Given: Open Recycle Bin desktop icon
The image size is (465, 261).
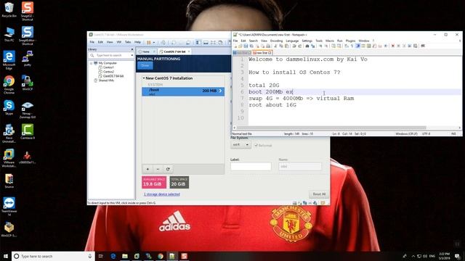Looking at the screenshot, I should click(x=9, y=9).
